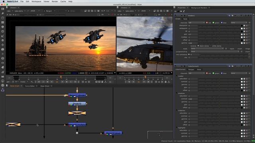Open the Filter nodes toolbar menu
The height and width of the screenshot is (143, 255).
(x=3, y=31)
